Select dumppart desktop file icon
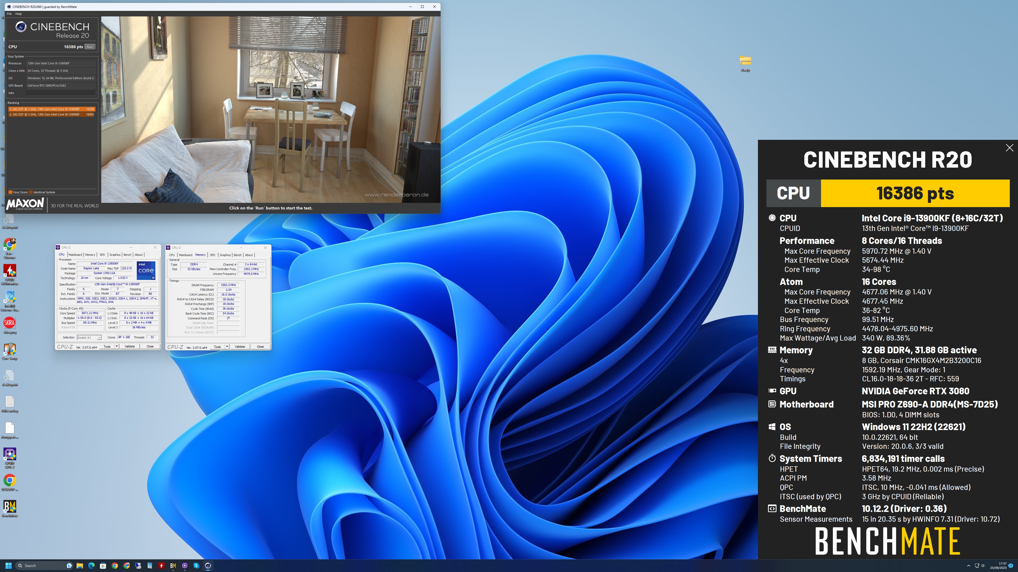This screenshot has width=1018, height=572. point(10,430)
